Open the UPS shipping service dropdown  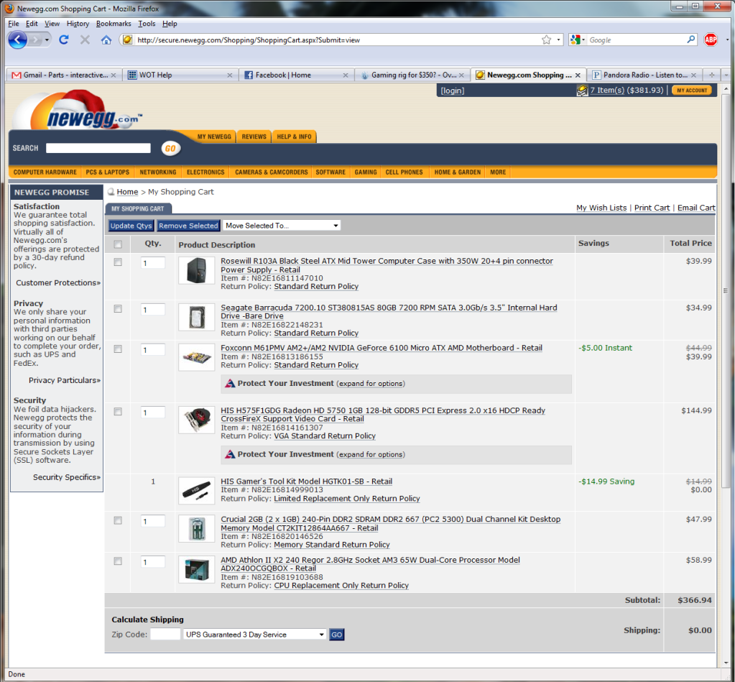pos(254,635)
